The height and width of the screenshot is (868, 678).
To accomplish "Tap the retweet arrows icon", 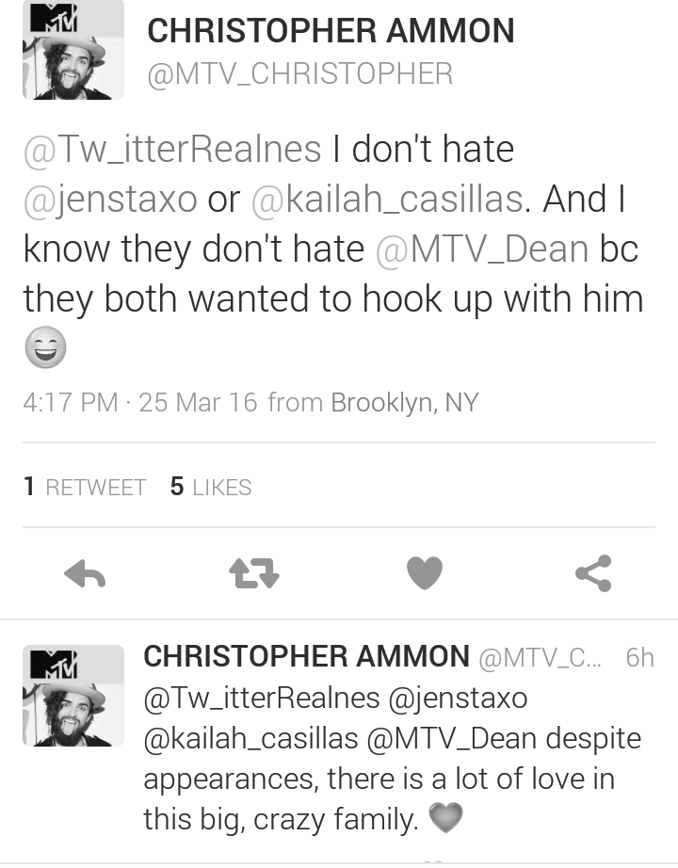I will point(254,573).
